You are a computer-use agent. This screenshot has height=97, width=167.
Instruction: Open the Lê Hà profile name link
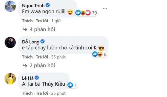click(x=28, y=78)
